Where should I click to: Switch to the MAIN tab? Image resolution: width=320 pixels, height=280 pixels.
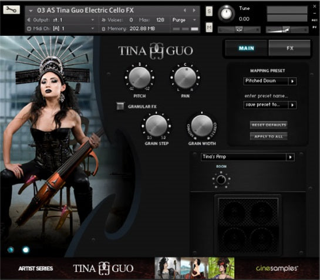point(247,48)
